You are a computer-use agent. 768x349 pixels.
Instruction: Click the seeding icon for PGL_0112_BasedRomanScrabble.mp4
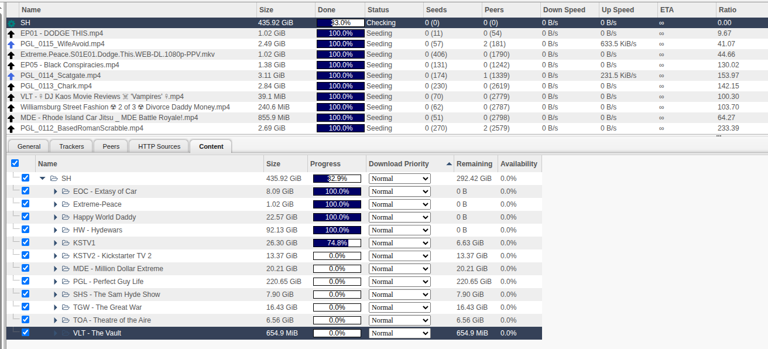tap(11, 128)
